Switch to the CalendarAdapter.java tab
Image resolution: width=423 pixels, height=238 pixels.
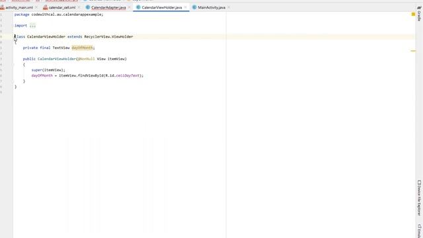click(x=108, y=7)
